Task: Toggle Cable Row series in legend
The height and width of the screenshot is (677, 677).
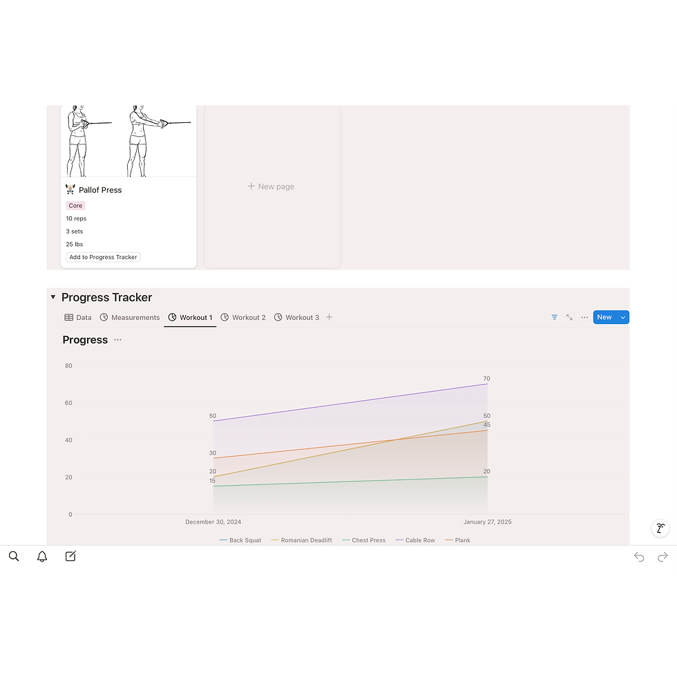Action: click(415, 540)
